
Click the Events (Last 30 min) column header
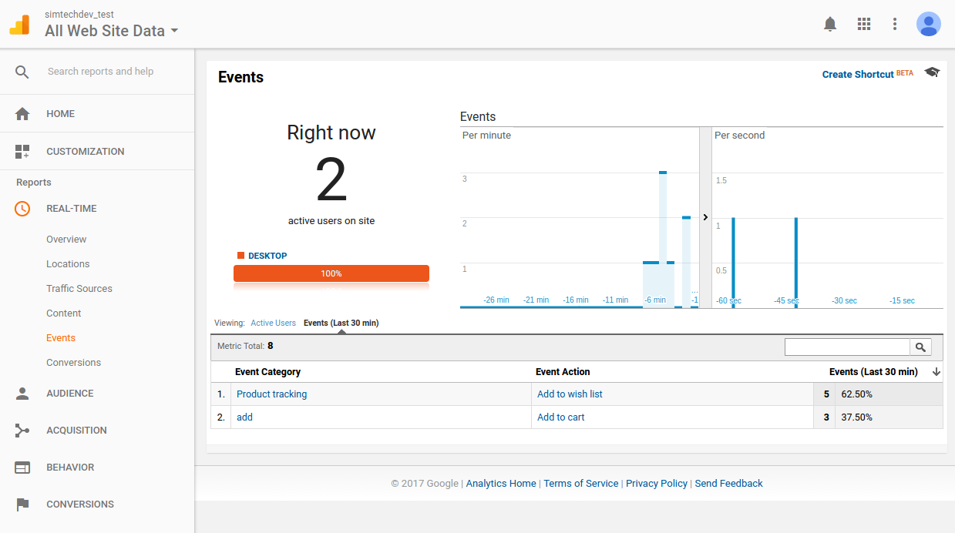(873, 372)
